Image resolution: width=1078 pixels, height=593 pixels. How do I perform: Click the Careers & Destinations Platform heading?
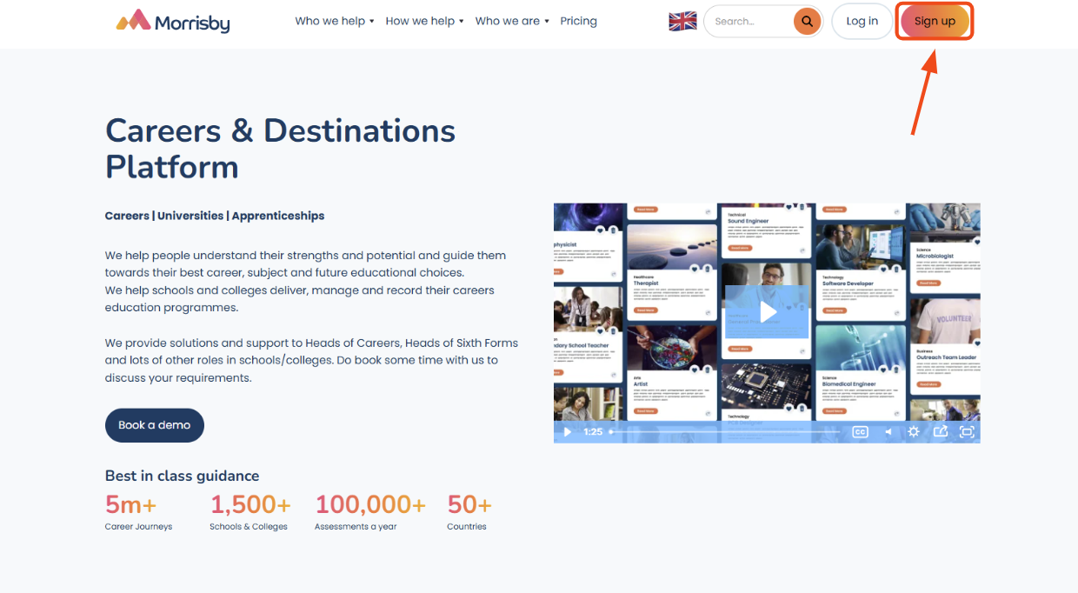point(280,148)
